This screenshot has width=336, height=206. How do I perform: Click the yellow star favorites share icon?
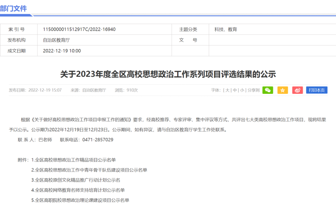(282, 90)
